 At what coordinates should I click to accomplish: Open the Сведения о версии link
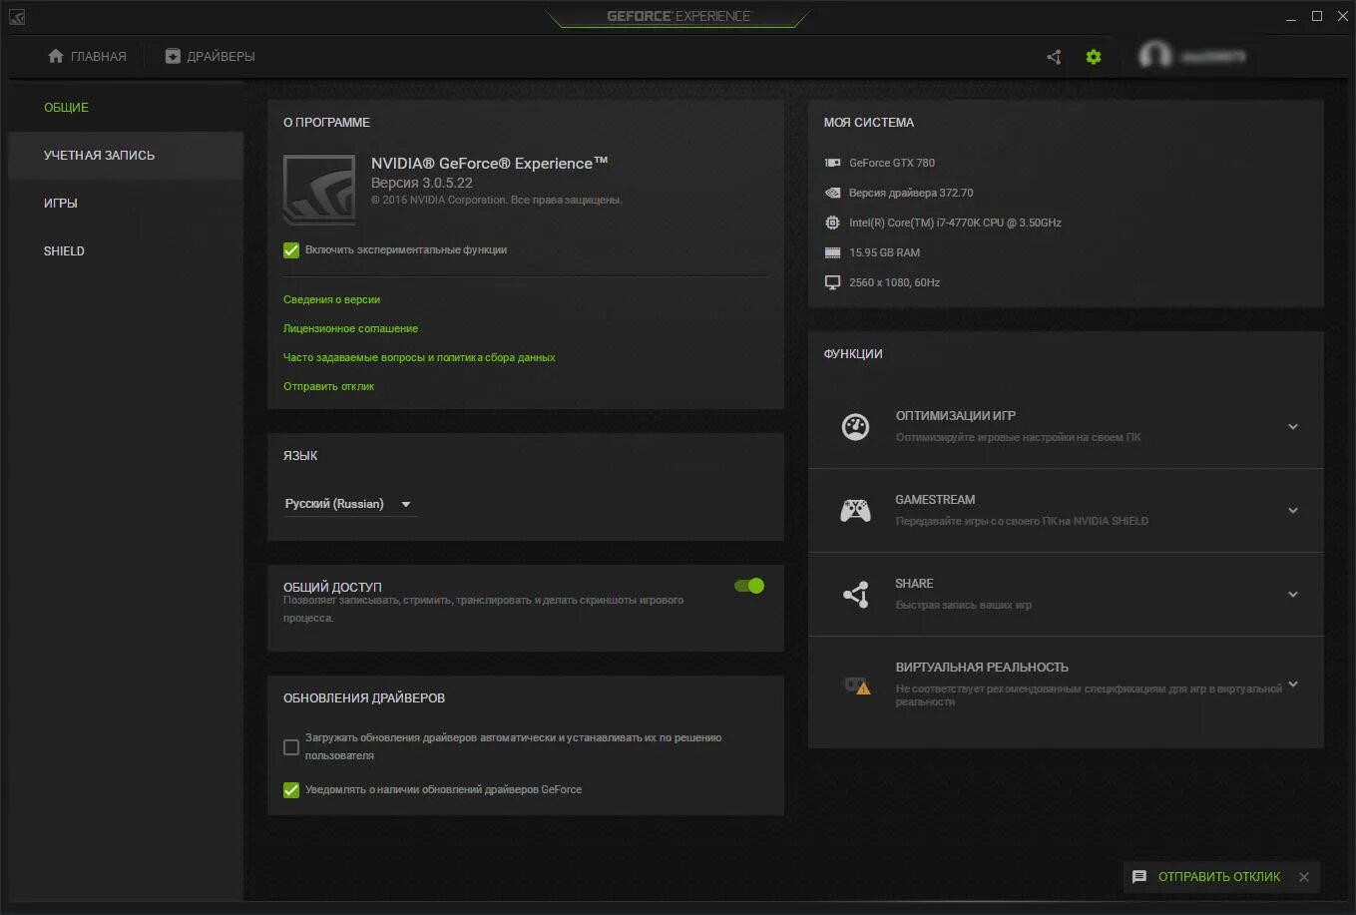[331, 299]
